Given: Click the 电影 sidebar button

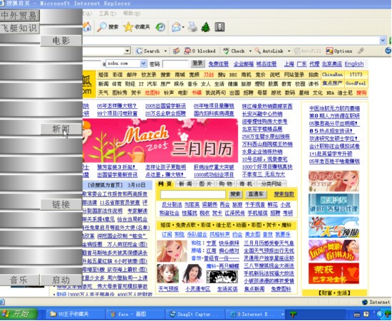Looking at the screenshot, I should pos(61,41).
